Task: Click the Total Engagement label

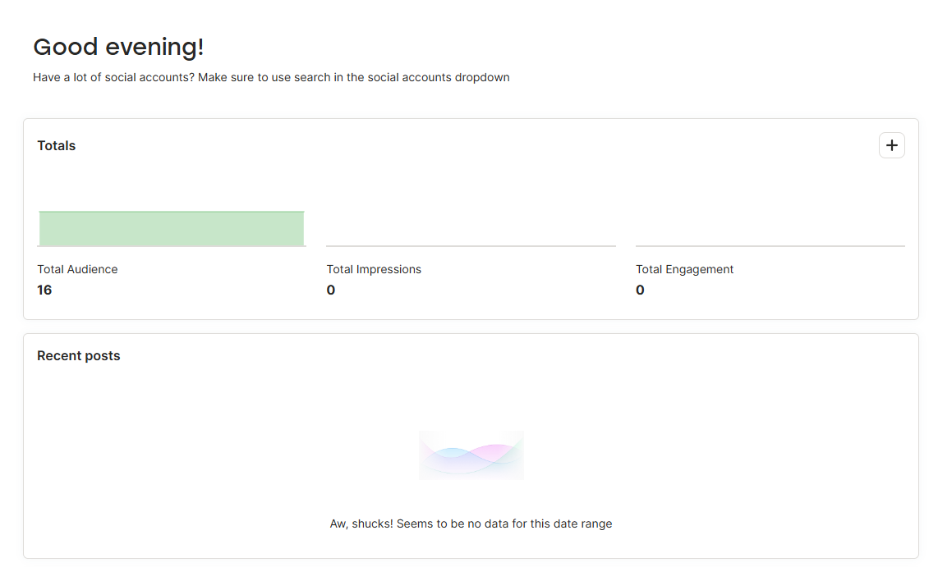Action: click(684, 269)
